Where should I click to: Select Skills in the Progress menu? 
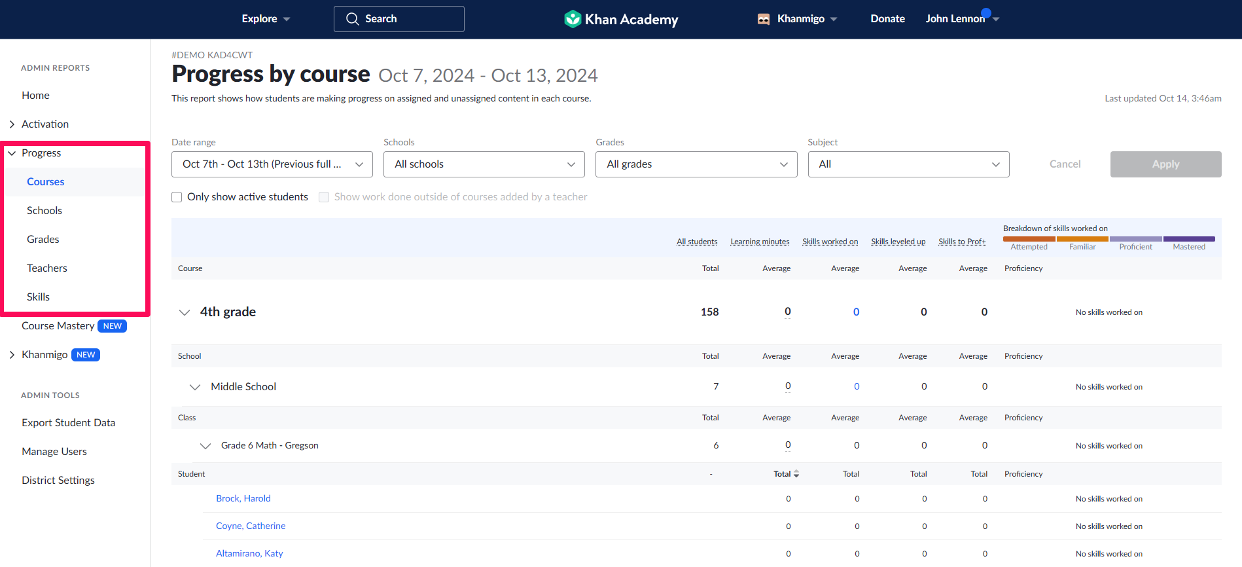pos(38,297)
